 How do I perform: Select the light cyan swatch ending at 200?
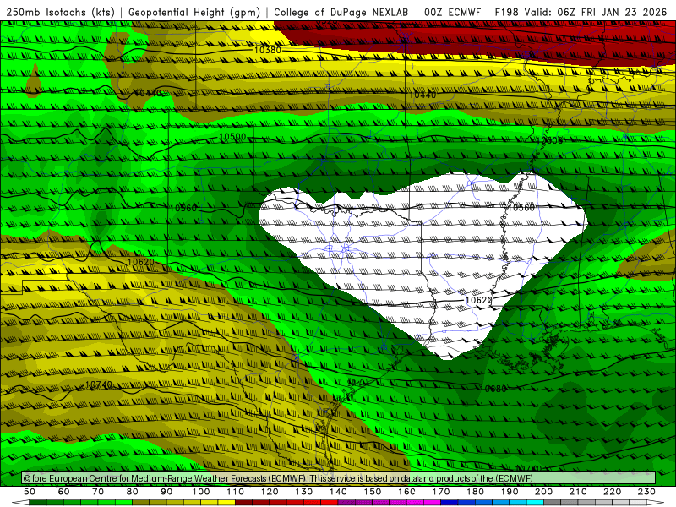[x=535, y=503]
